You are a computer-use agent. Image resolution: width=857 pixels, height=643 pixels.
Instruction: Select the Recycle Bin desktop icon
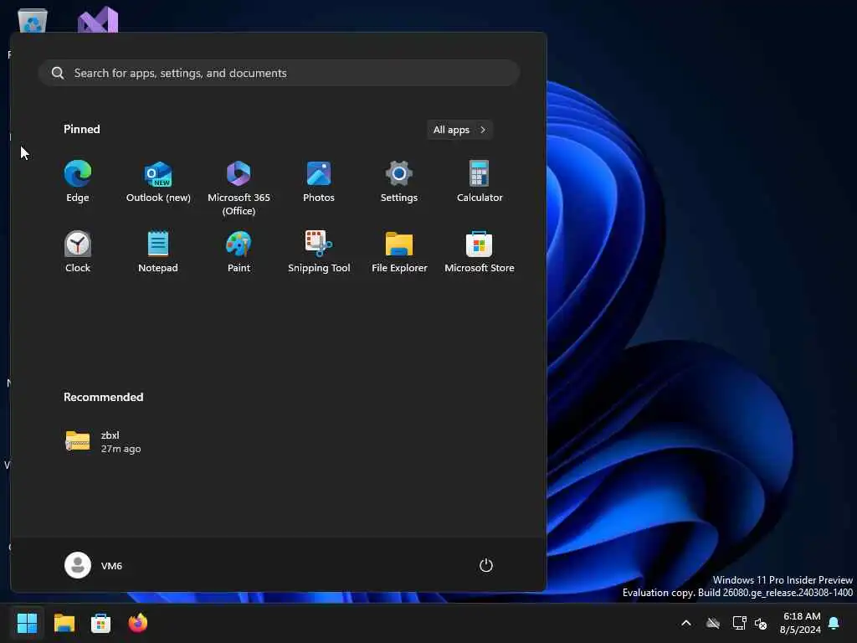coord(33,20)
